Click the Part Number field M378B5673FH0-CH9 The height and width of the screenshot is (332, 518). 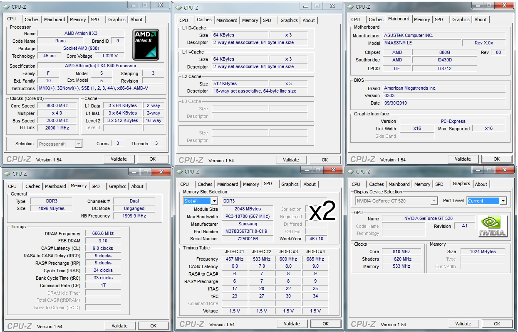(247, 232)
